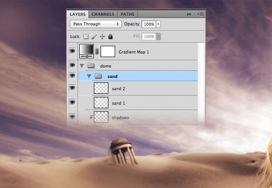Click the Gradient Map adjustment icon
The width and height of the screenshot is (272, 188).
86,51
